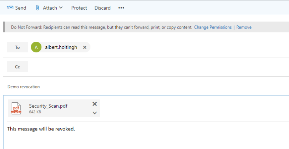The height and width of the screenshot is (149, 289).
Task: Select the albert.hoitingh recipient name
Action: point(61,47)
